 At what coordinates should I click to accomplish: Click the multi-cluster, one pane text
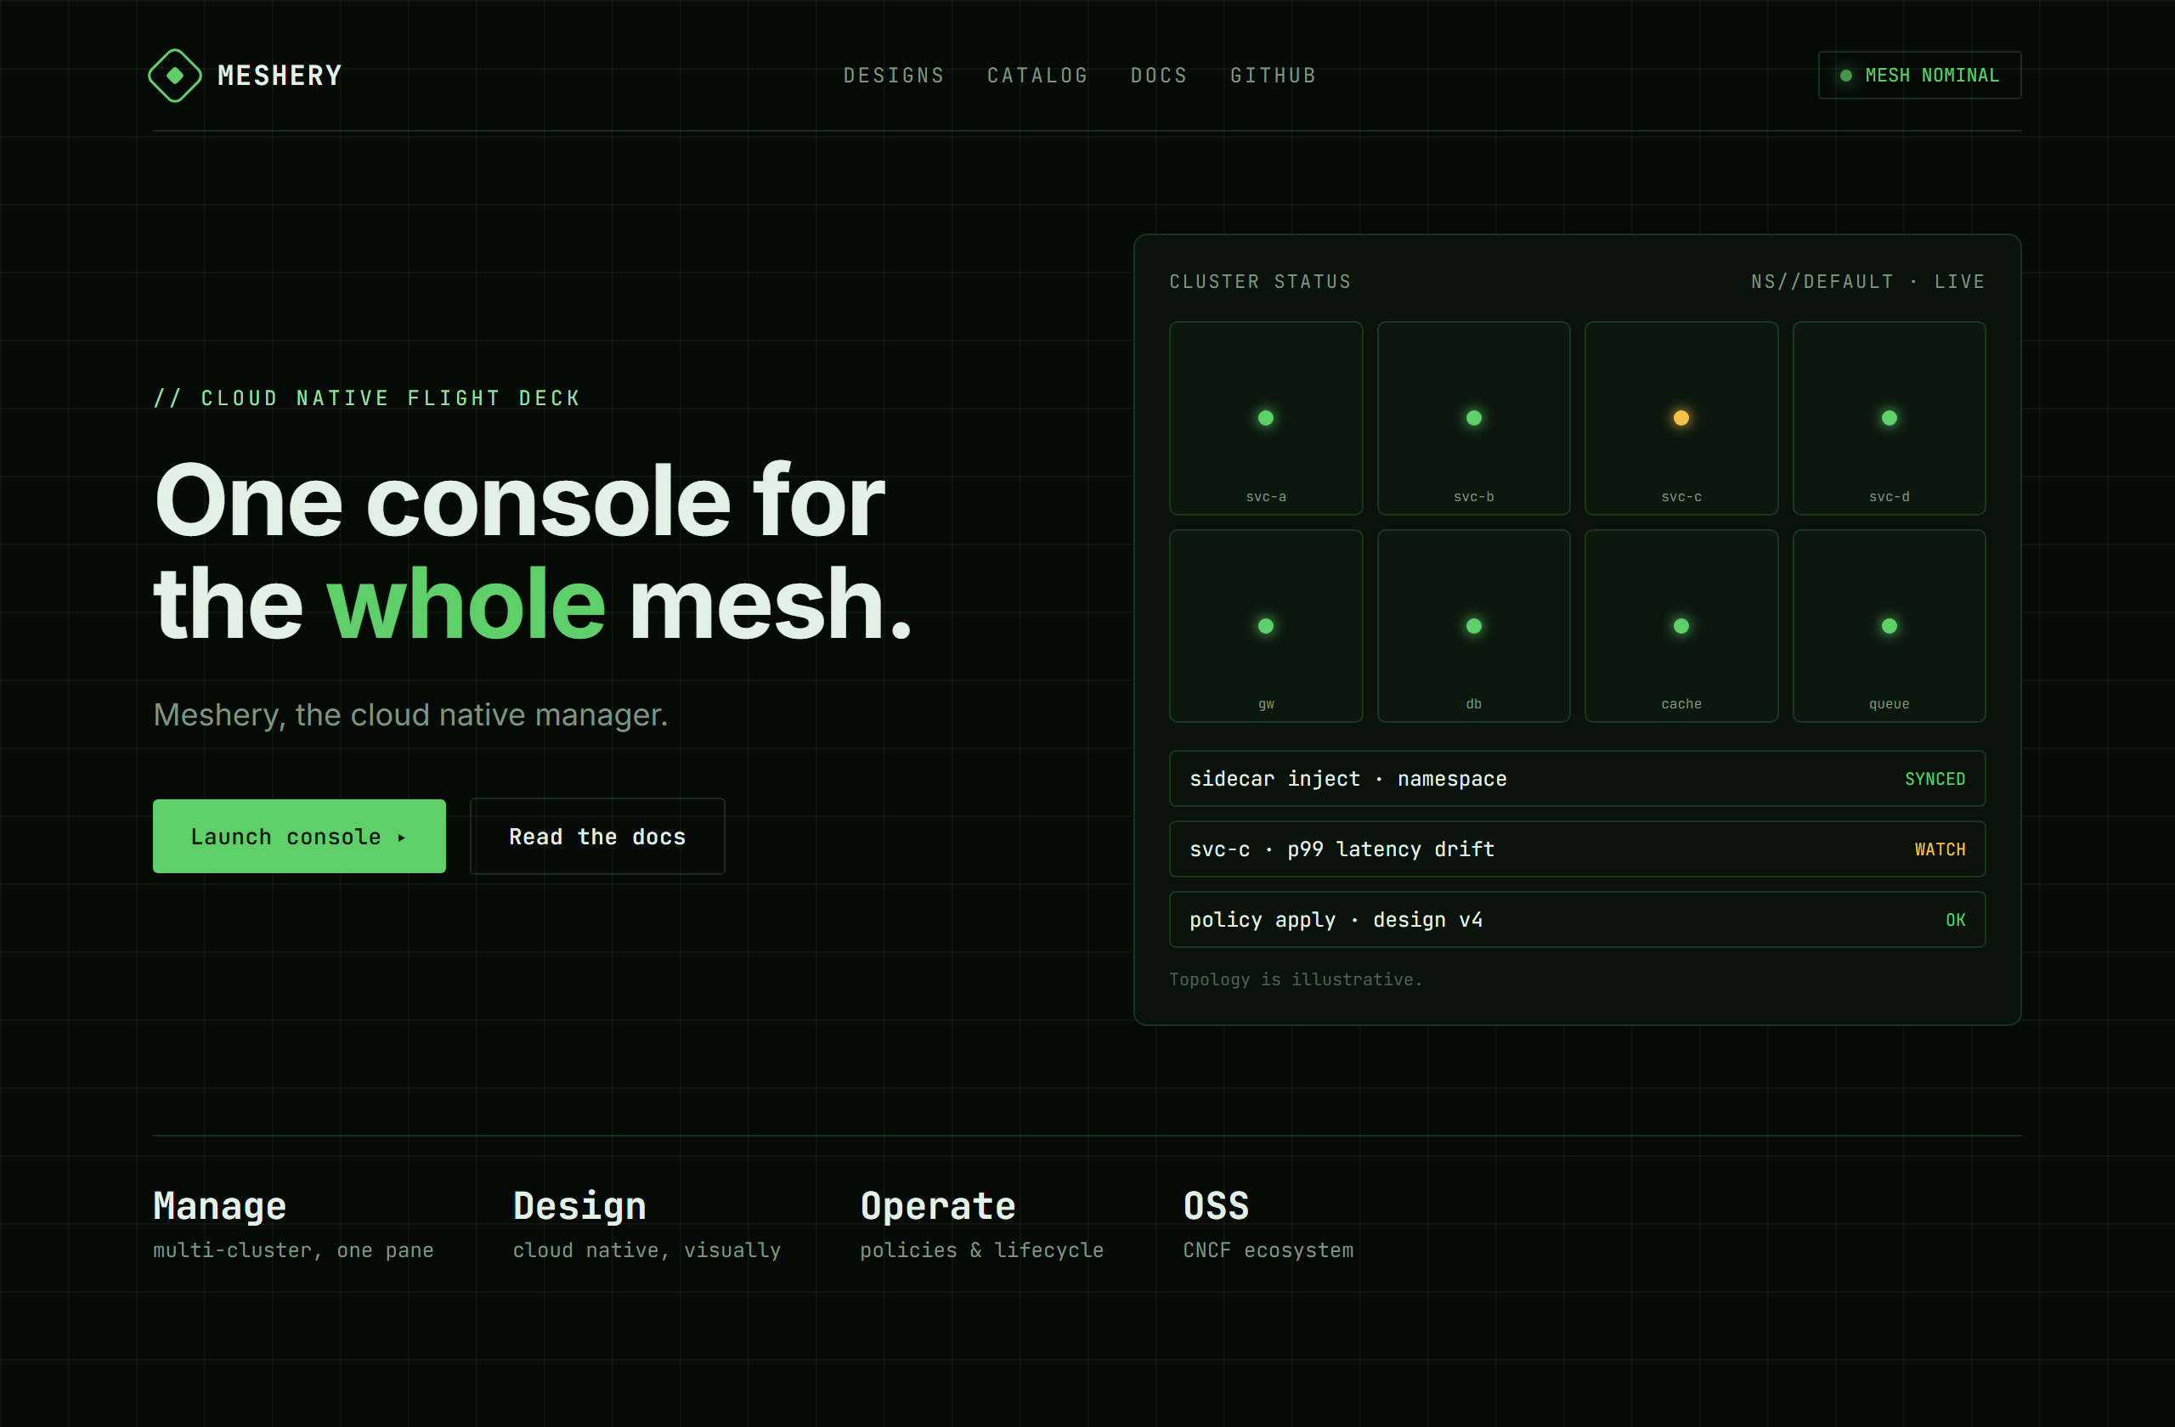[x=293, y=1249]
